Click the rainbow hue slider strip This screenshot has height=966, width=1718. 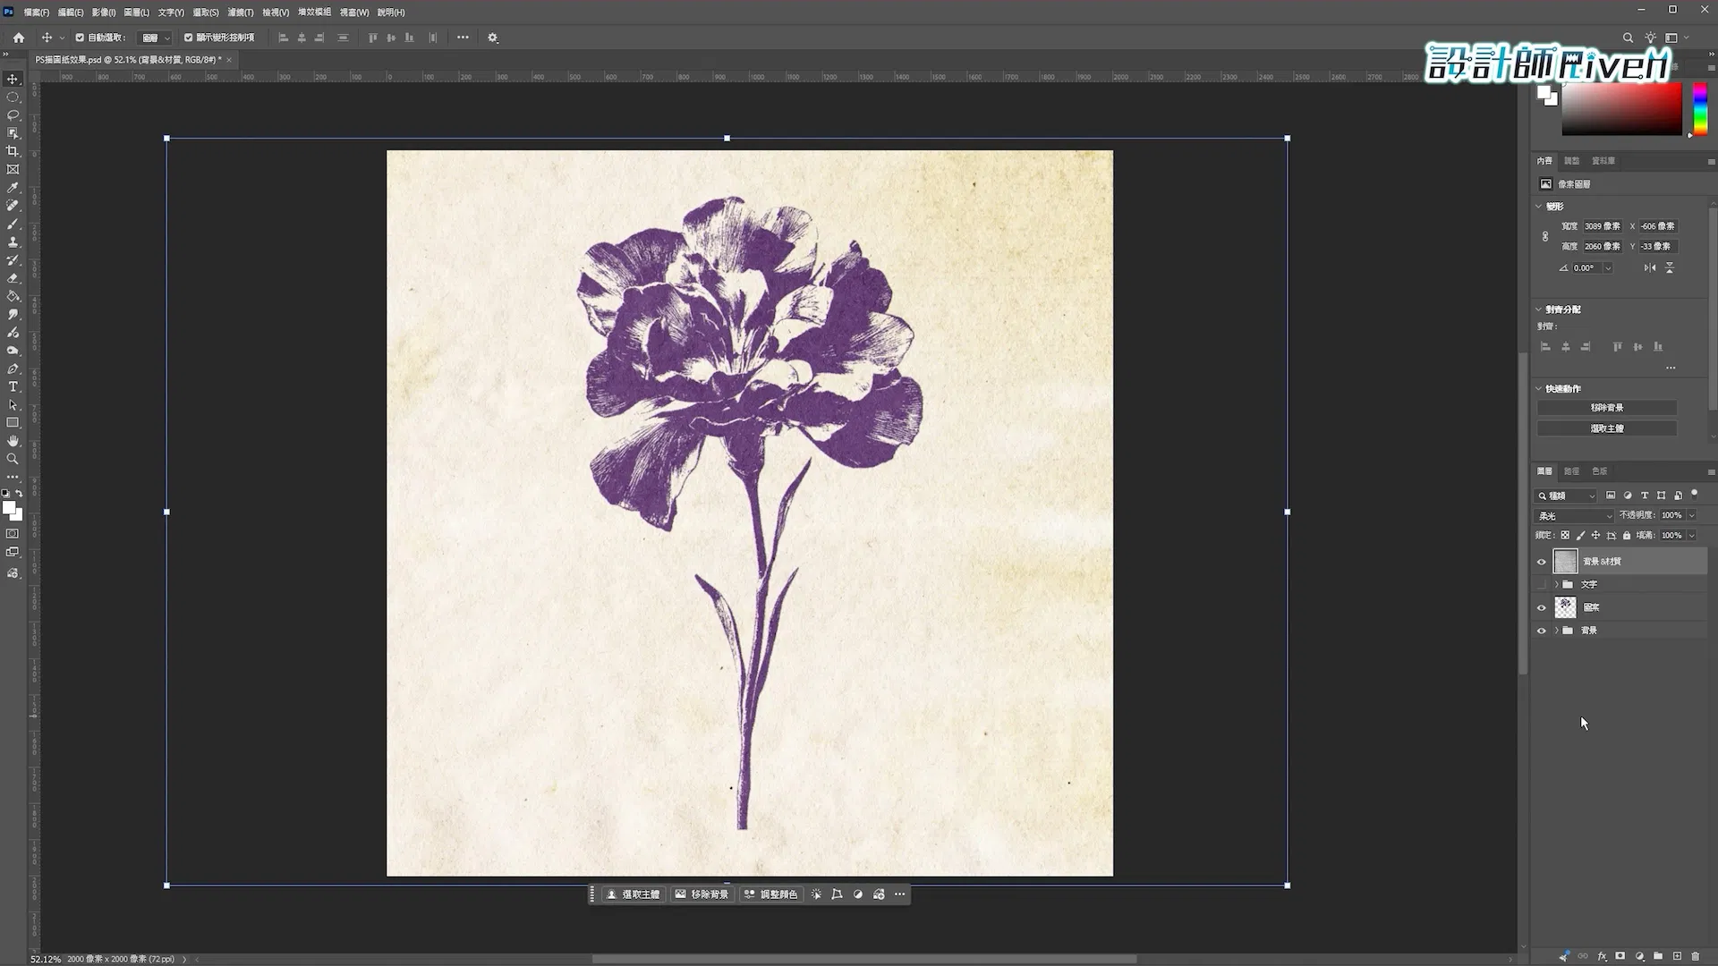(x=1700, y=108)
